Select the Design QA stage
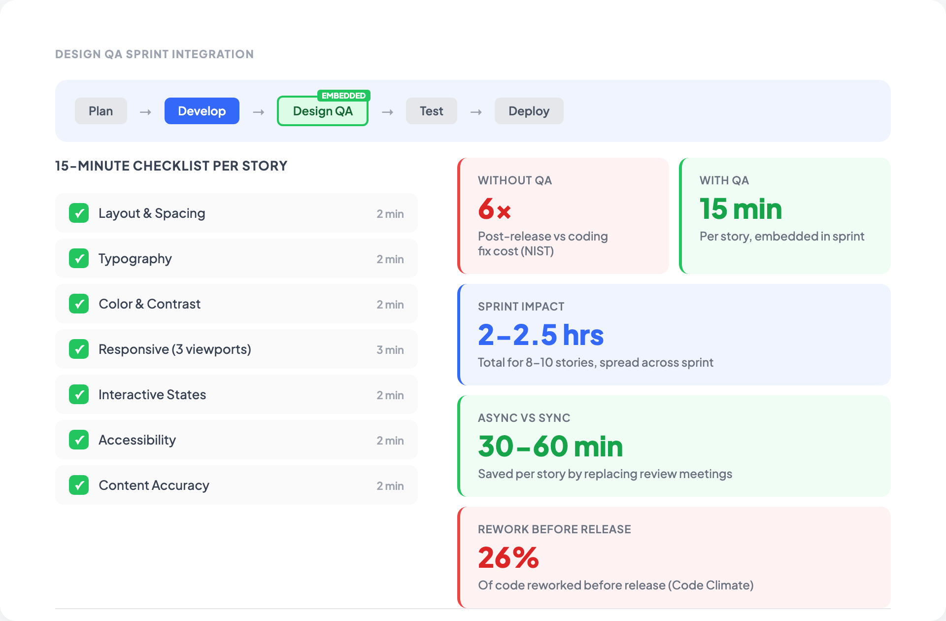Image resolution: width=946 pixels, height=621 pixels. click(323, 111)
